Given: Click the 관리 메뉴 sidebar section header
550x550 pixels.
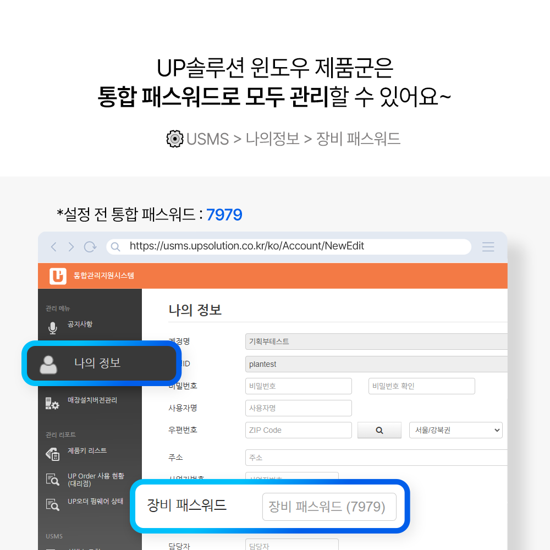Looking at the screenshot, I should pyautogui.click(x=58, y=309).
